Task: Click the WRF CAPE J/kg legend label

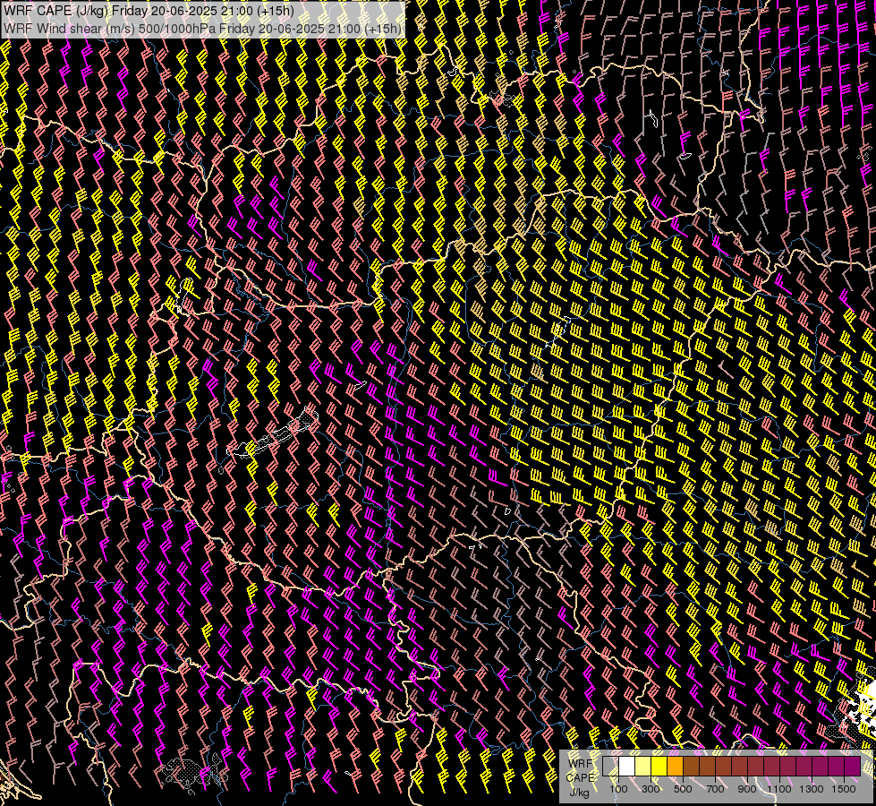Action: [x=581, y=778]
